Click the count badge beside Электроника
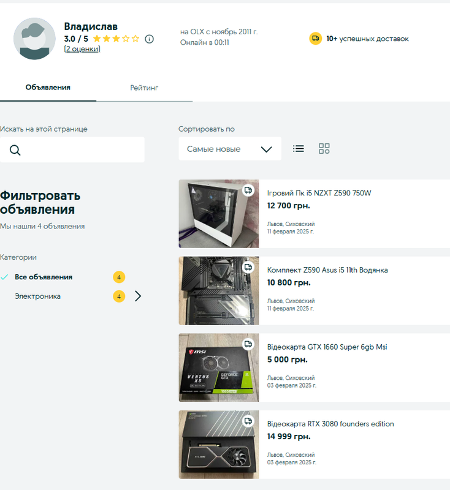Screen dimensions: 450x490 tap(119, 296)
